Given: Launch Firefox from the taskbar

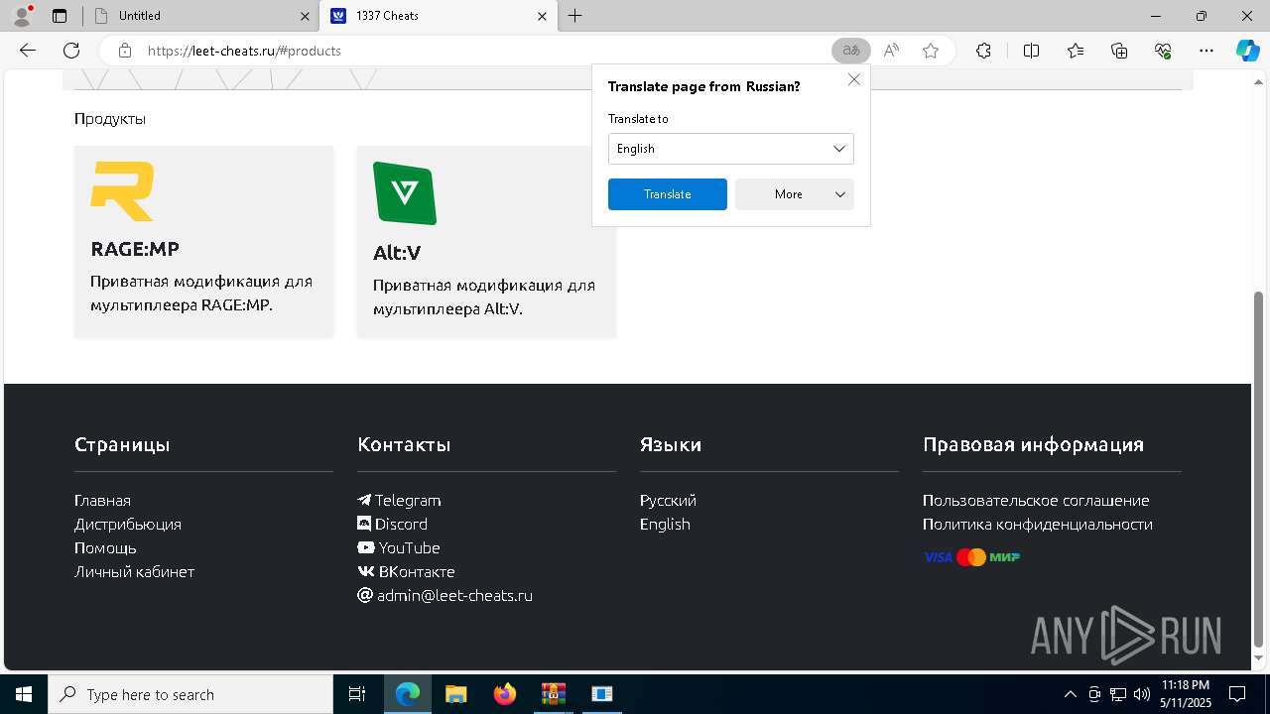Looking at the screenshot, I should tap(504, 694).
